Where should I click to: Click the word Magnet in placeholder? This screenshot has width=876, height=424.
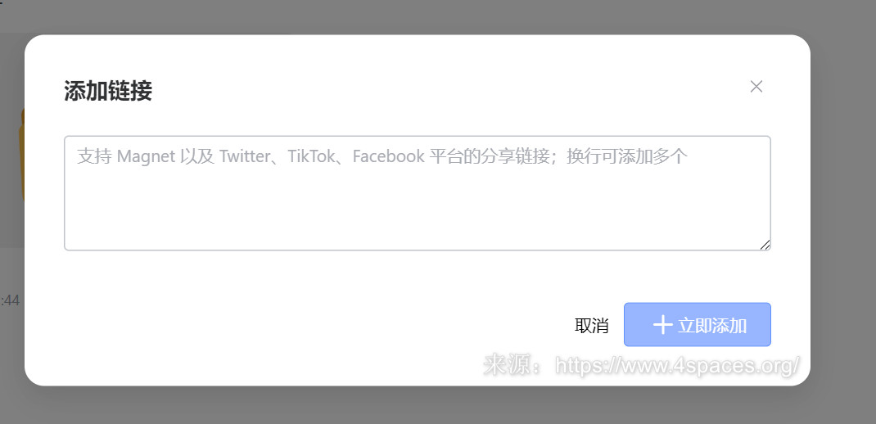pos(147,156)
